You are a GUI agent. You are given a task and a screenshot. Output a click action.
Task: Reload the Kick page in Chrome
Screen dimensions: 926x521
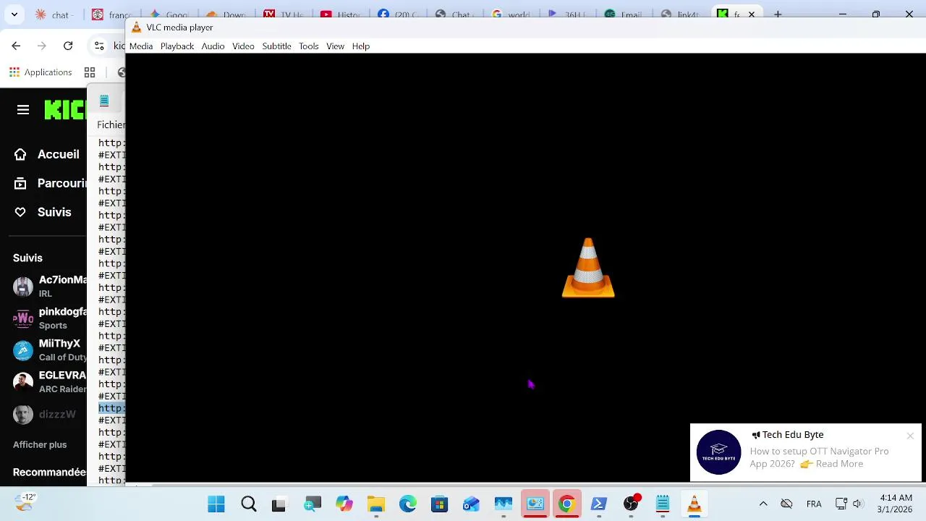click(x=68, y=46)
